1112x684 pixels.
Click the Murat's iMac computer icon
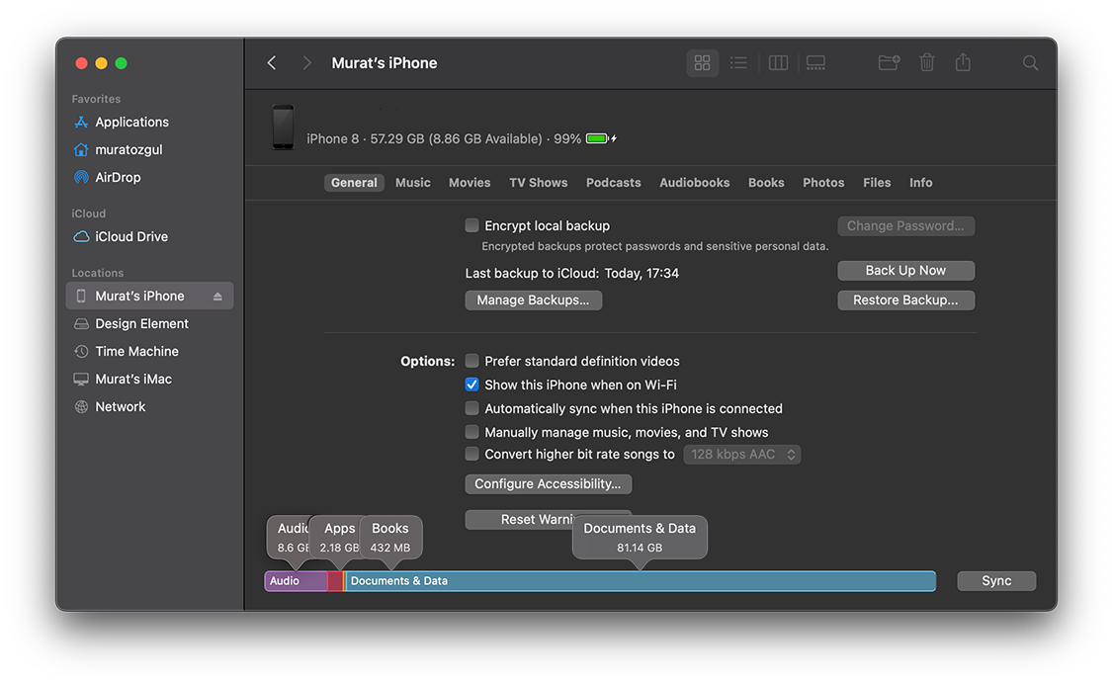[x=81, y=379]
